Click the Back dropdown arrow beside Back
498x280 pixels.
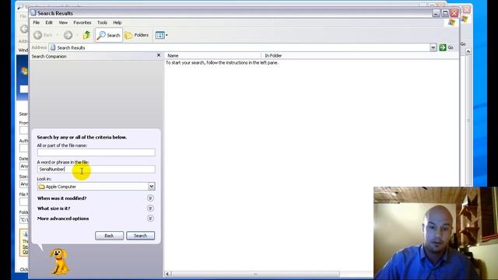tap(58, 35)
